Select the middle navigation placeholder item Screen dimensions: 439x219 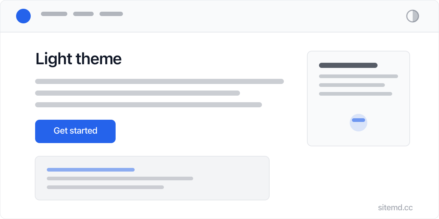pos(83,14)
